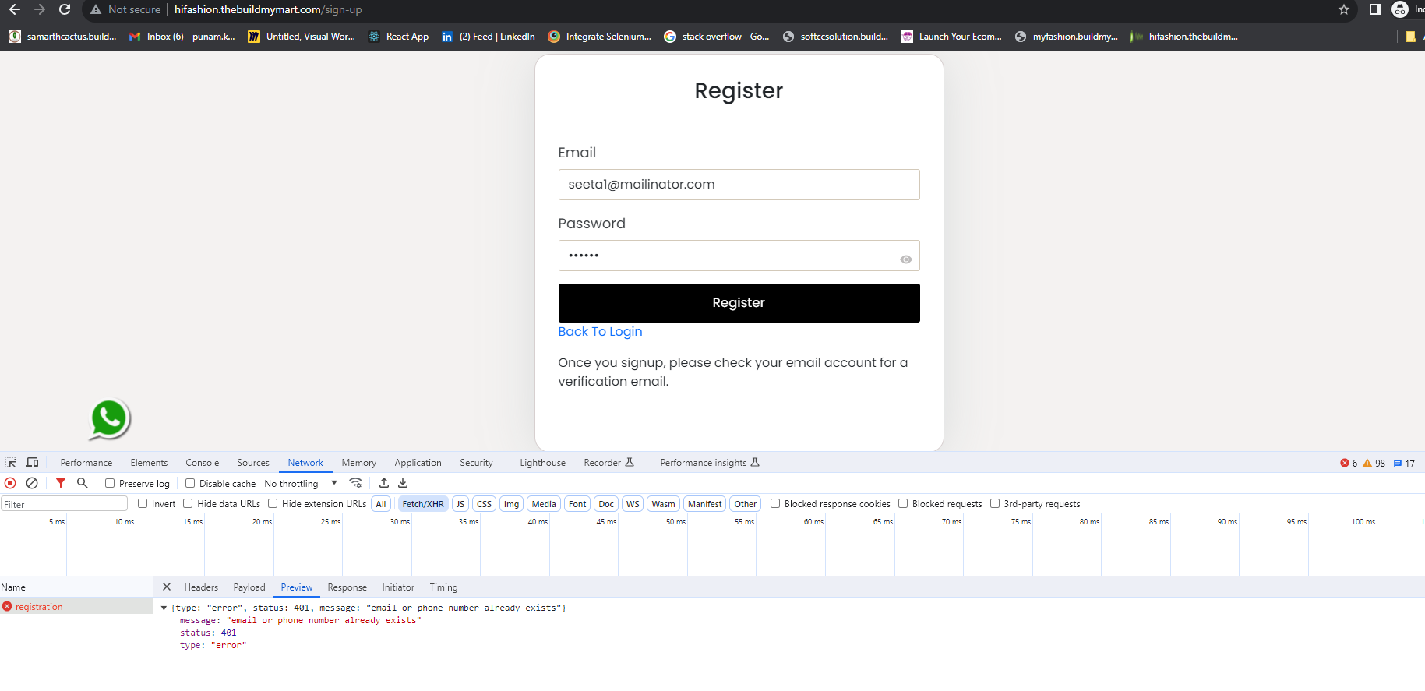Select the Img request type filter
The width and height of the screenshot is (1425, 691).
(x=511, y=504)
